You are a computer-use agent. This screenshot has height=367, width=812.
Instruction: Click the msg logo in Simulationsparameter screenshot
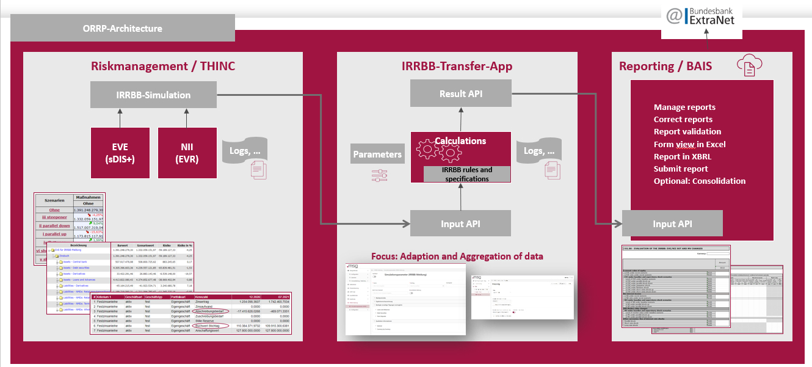(352, 266)
